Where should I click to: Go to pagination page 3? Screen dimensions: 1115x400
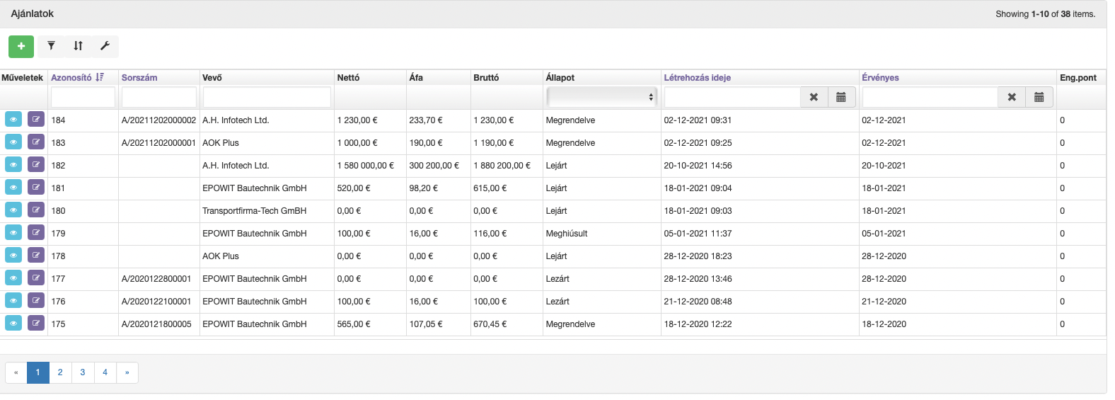pyautogui.click(x=83, y=372)
